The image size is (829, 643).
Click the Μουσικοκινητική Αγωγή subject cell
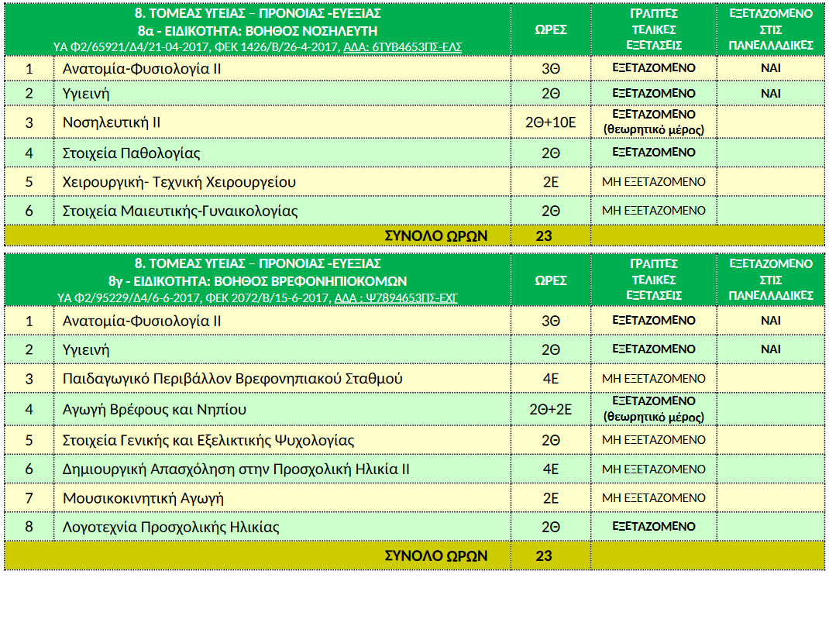143,497
